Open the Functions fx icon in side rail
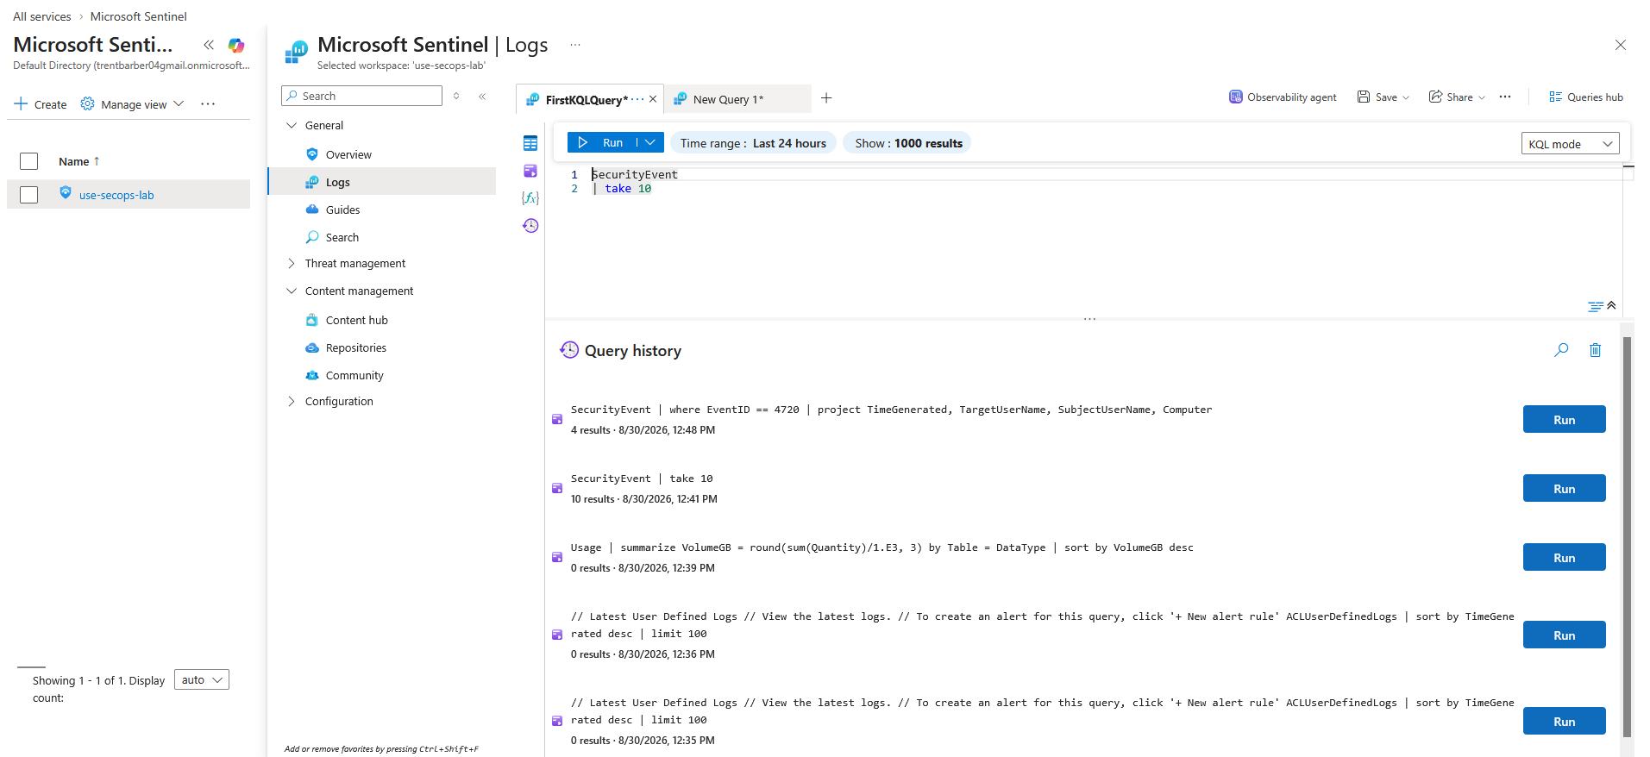1650x757 pixels. 530,197
